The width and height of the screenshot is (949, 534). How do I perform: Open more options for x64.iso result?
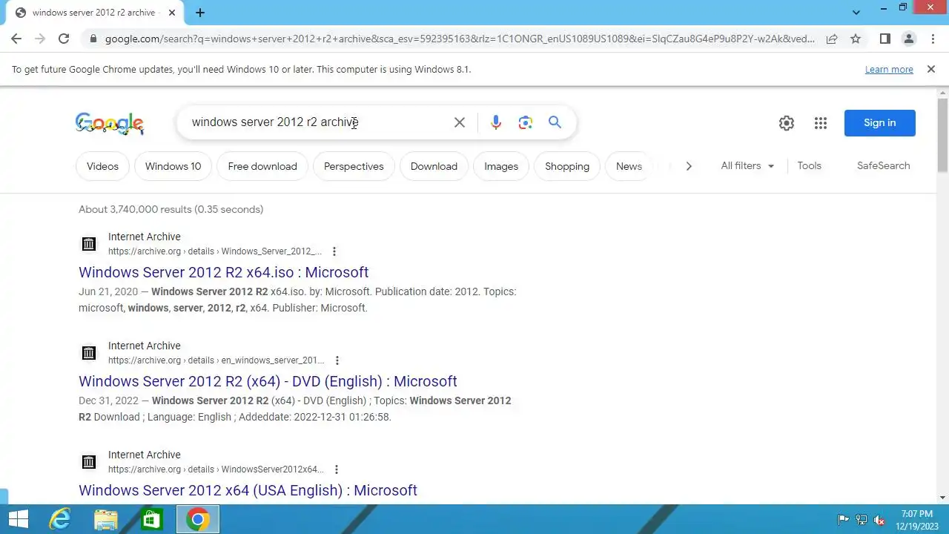pos(334,251)
